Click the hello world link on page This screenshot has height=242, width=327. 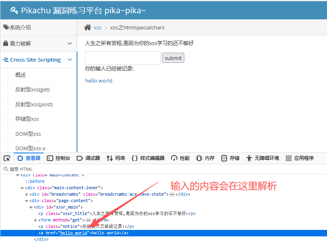pyautogui.click(x=99, y=81)
